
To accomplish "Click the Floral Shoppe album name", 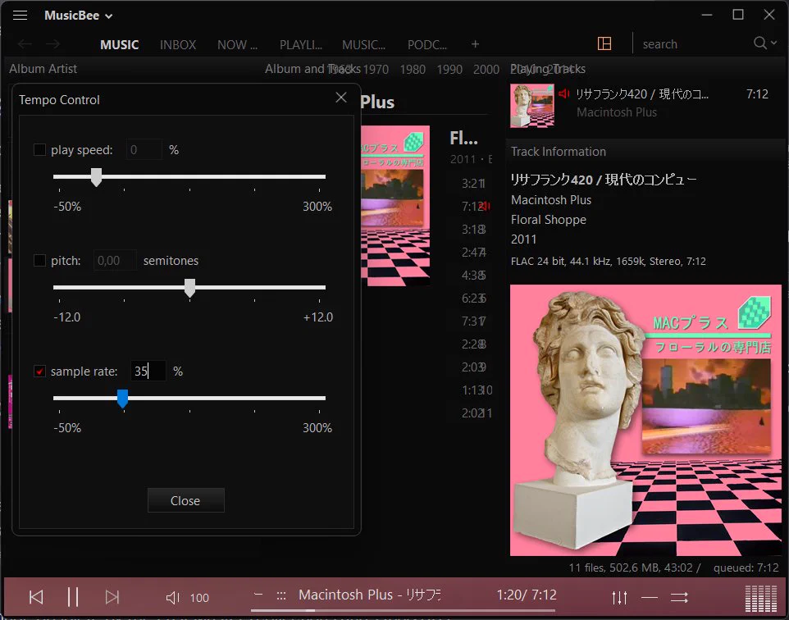I will [x=549, y=220].
